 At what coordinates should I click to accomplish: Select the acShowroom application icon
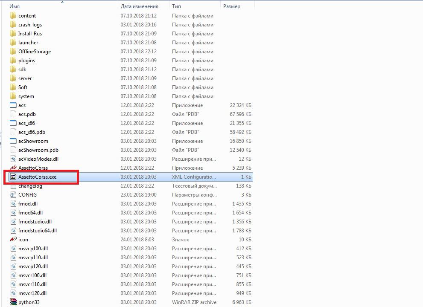(x=13, y=141)
